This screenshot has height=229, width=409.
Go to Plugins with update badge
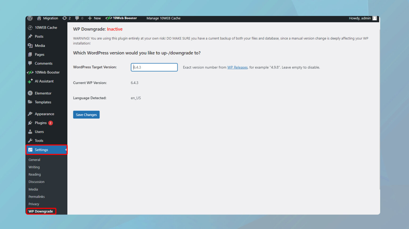pos(41,123)
